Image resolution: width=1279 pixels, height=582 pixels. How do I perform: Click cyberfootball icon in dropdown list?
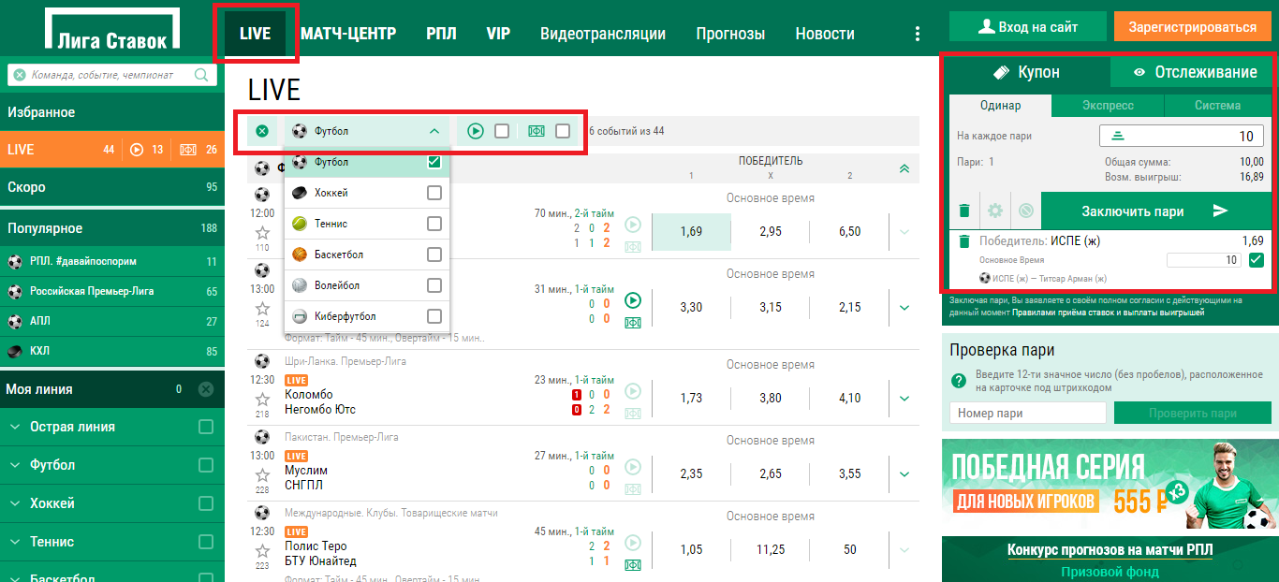pos(300,316)
